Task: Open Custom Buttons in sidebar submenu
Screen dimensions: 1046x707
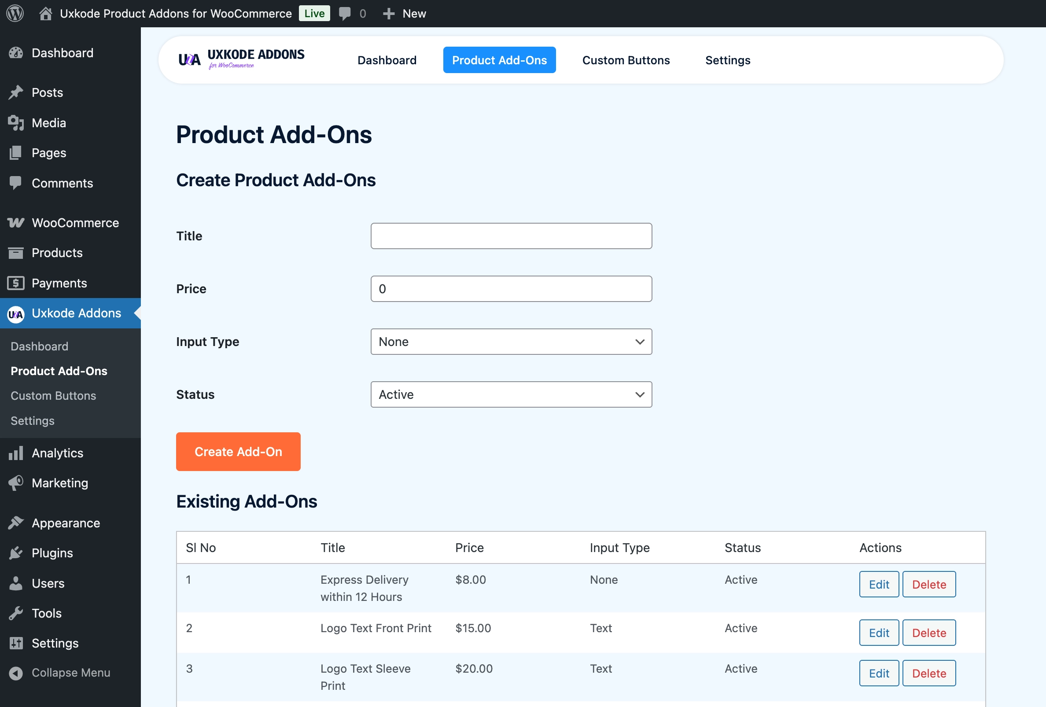Action: 53,396
